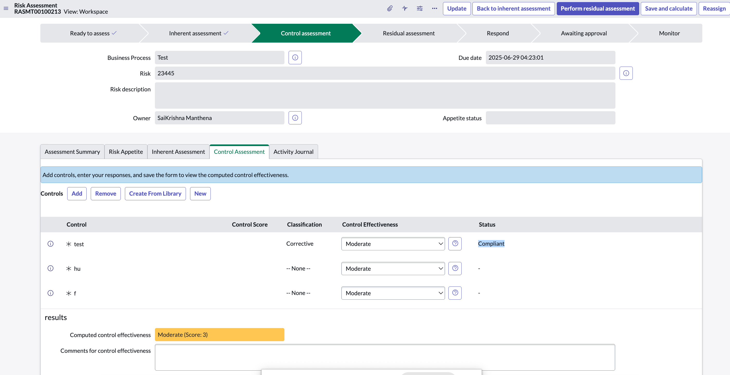Open the activity stream pulse icon

pyautogui.click(x=405, y=9)
